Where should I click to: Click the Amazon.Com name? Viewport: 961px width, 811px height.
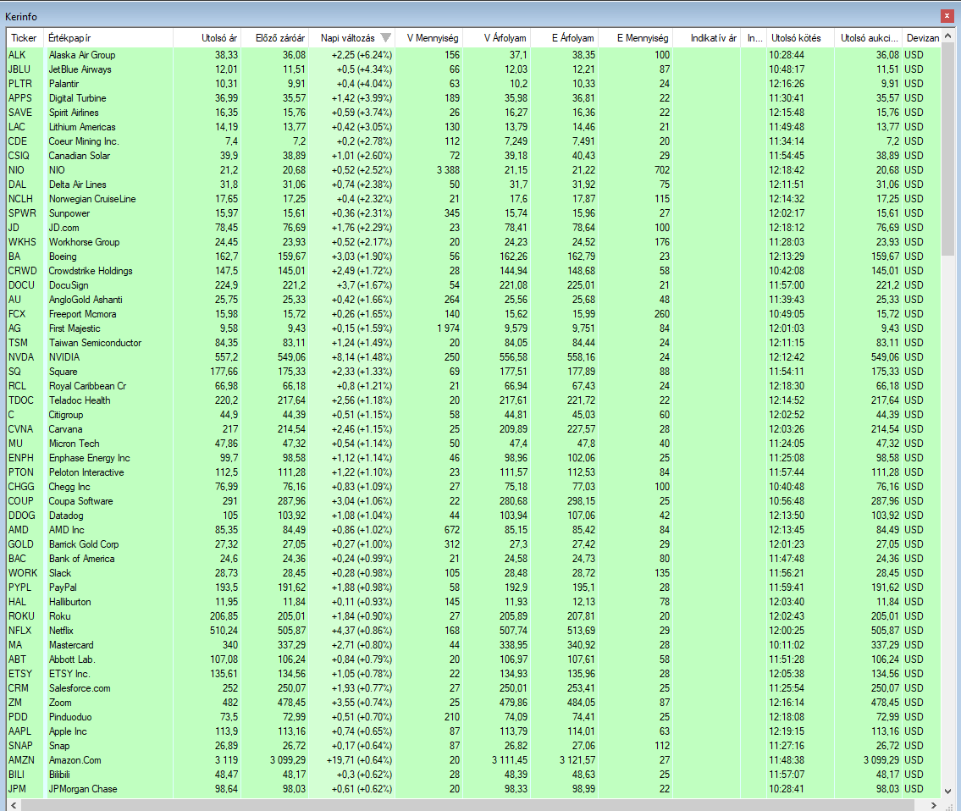pos(75,760)
